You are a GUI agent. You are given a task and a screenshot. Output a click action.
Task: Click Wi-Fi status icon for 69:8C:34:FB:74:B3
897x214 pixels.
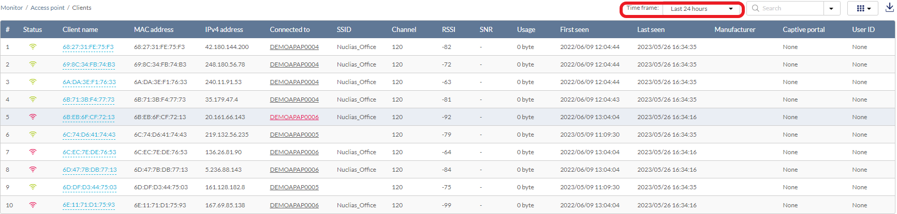pos(33,64)
